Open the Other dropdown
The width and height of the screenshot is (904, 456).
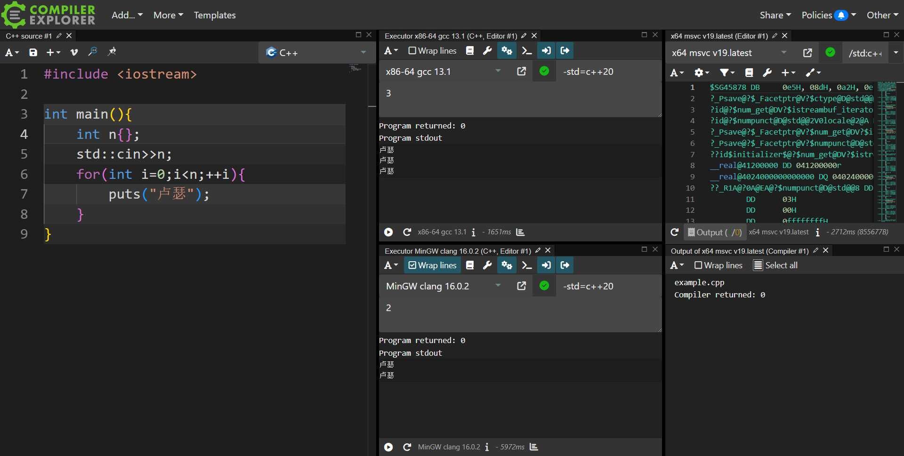coord(882,15)
